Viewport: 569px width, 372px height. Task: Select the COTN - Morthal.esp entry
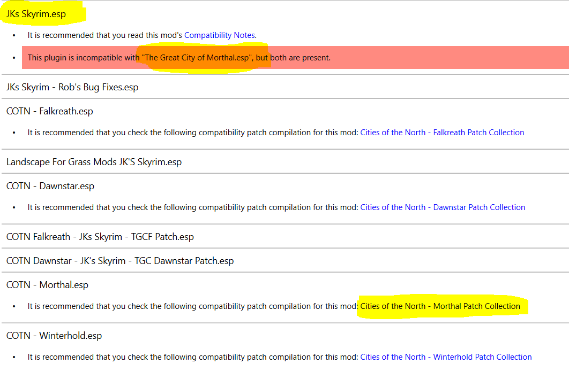click(x=47, y=285)
